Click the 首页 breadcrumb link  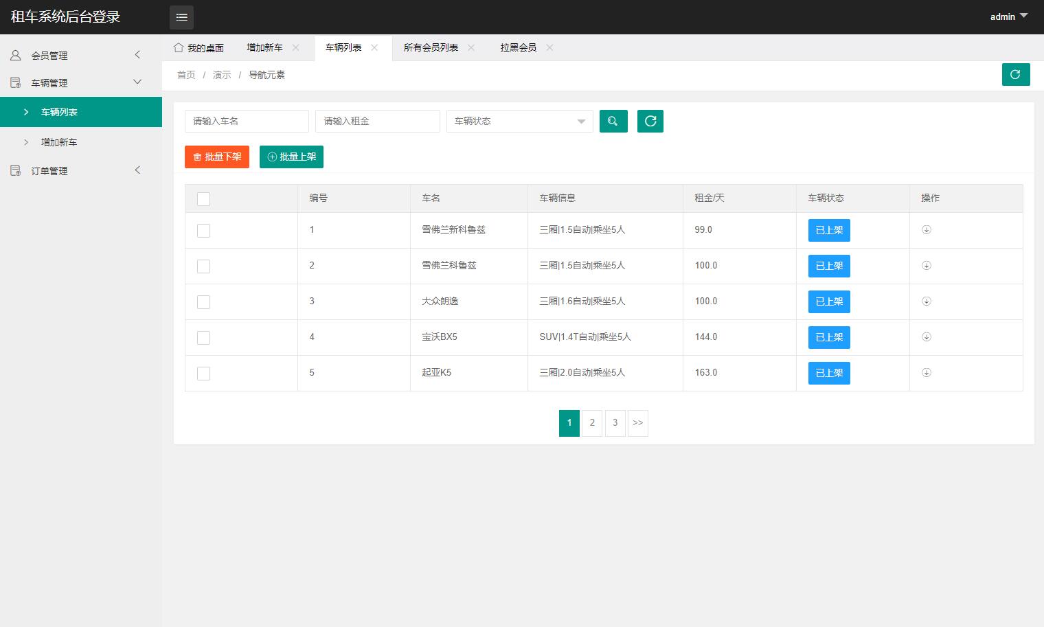[185, 74]
